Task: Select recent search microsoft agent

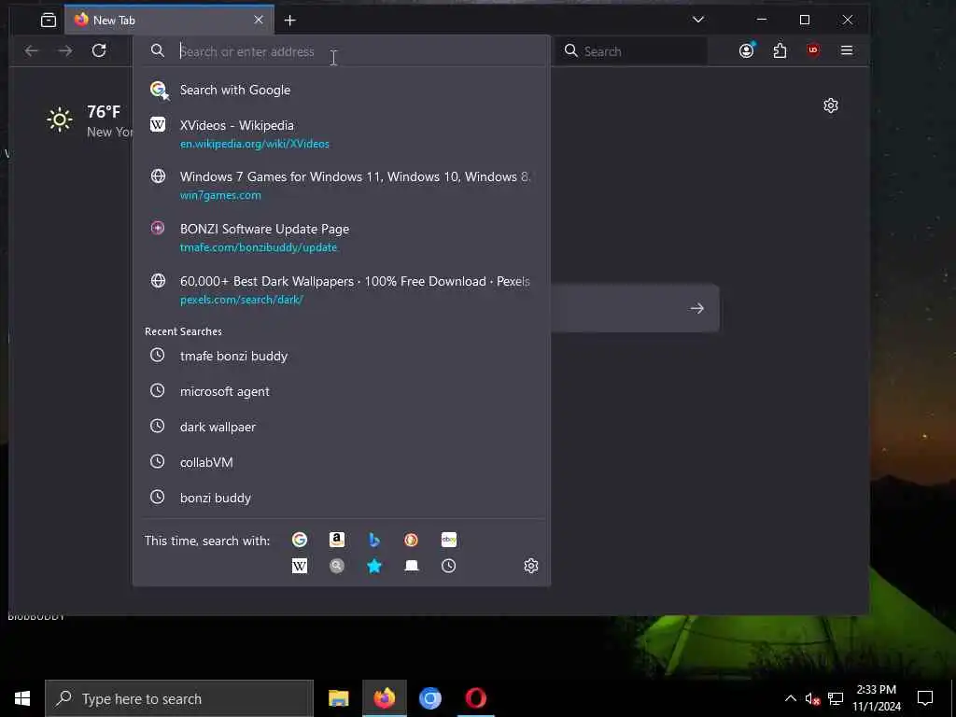Action: point(342,391)
